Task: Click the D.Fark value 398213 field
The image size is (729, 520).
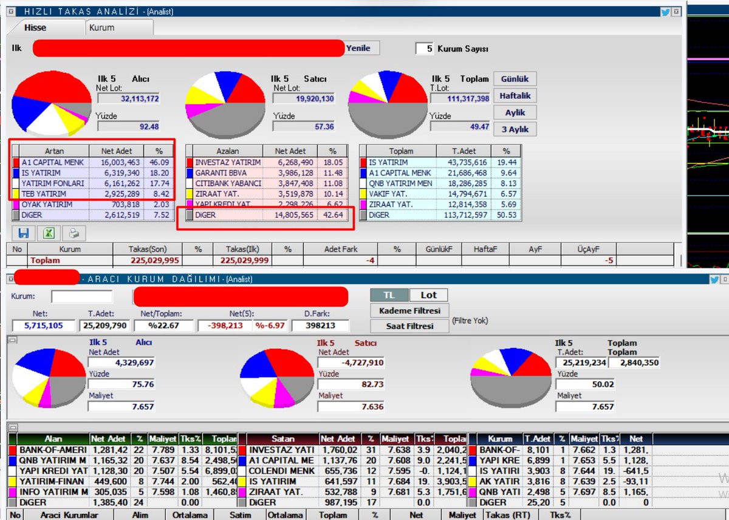Action: [321, 326]
